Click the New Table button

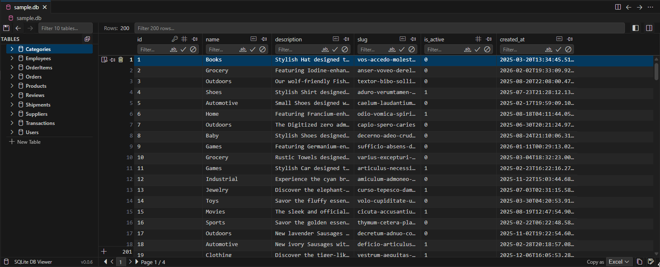point(25,142)
